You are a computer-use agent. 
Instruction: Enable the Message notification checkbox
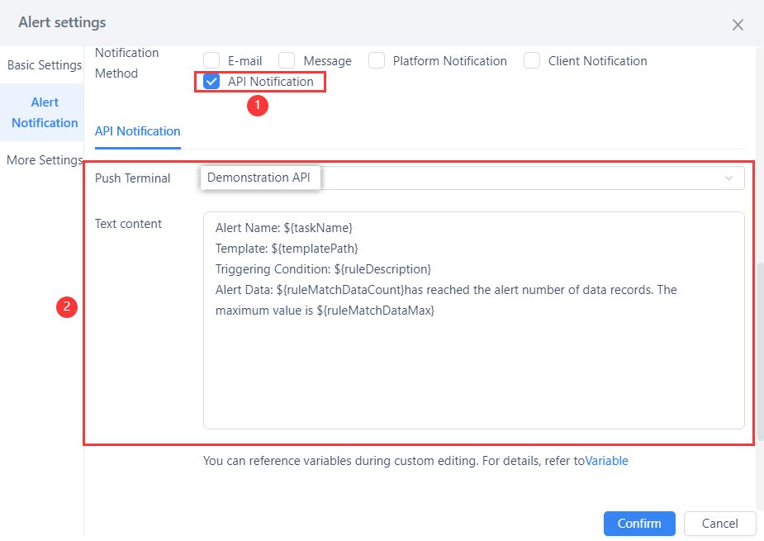287,59
